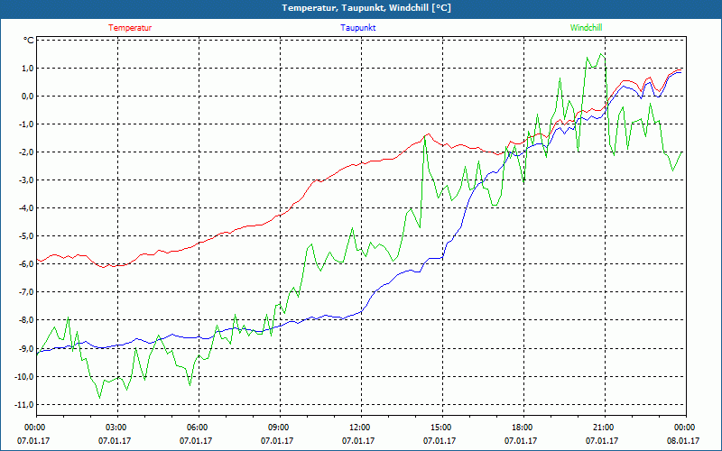
Task: Click the 21:00 time axis label
Action: (603, 428)
